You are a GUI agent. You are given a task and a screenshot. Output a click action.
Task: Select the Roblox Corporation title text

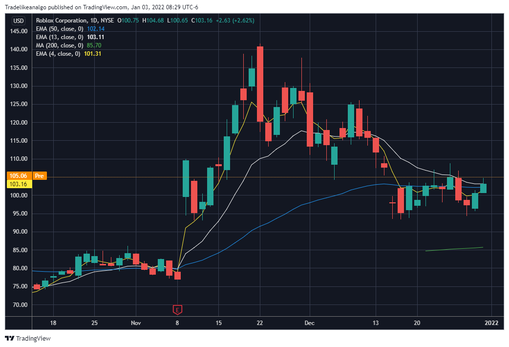[62, 21]
